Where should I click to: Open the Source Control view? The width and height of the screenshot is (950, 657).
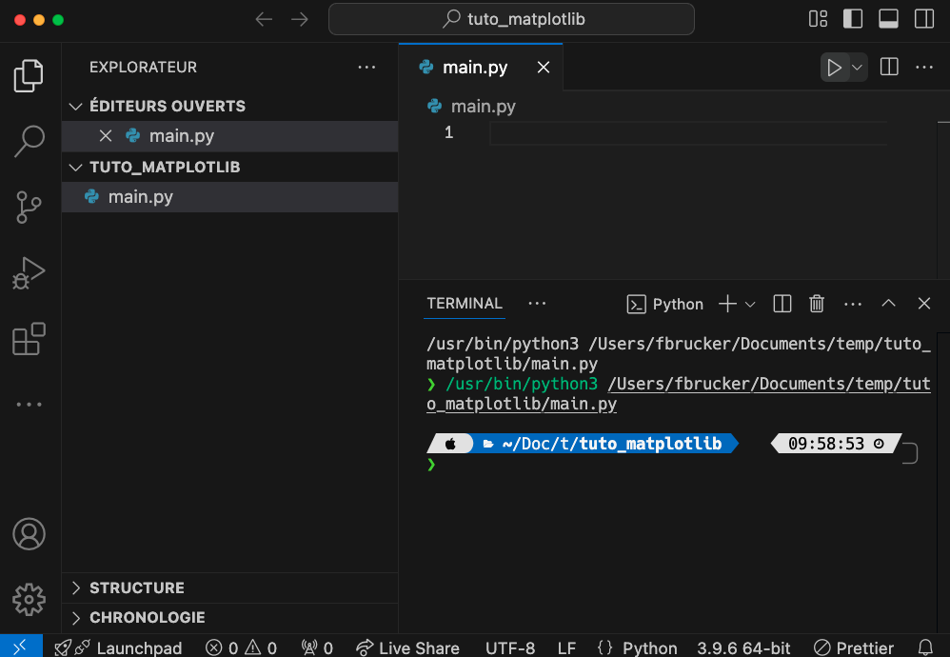[x=30, y=207]
